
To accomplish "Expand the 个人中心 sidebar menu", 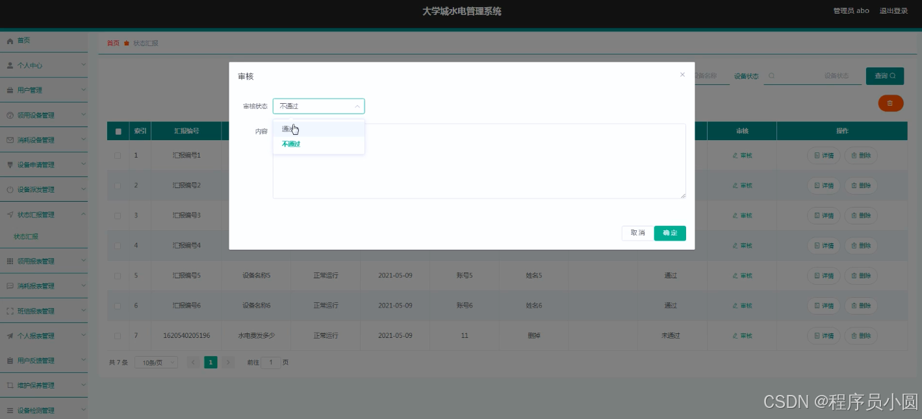I will 44,66.
